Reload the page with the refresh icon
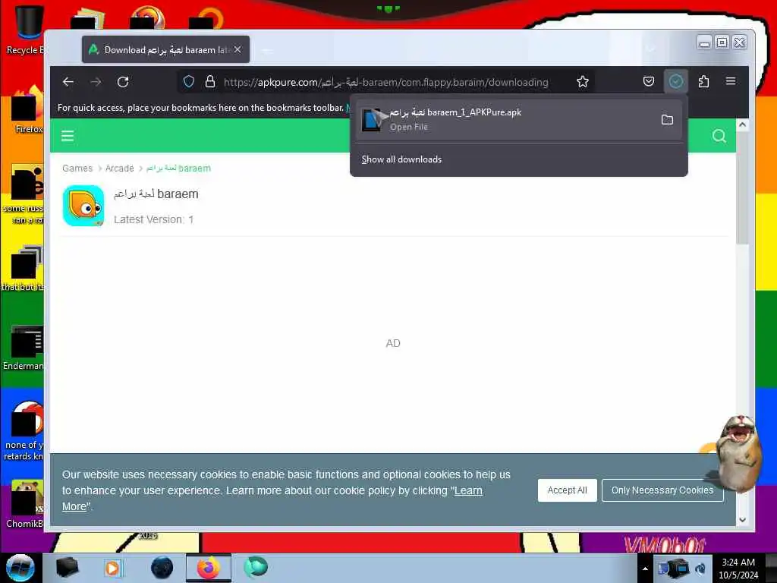The height and width of the screenshot is (583, 777). pyautogui.click(x=123, y=82)
